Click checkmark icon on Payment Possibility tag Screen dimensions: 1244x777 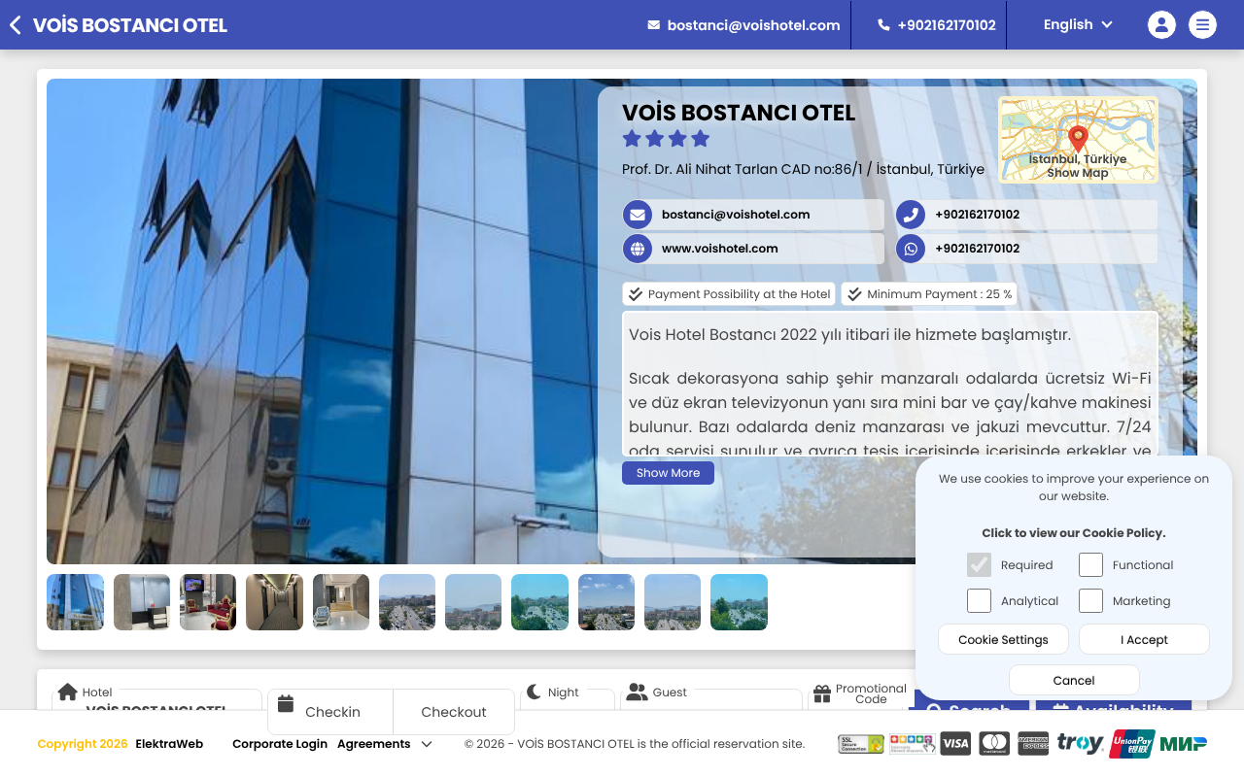click(x=636, y=294)
